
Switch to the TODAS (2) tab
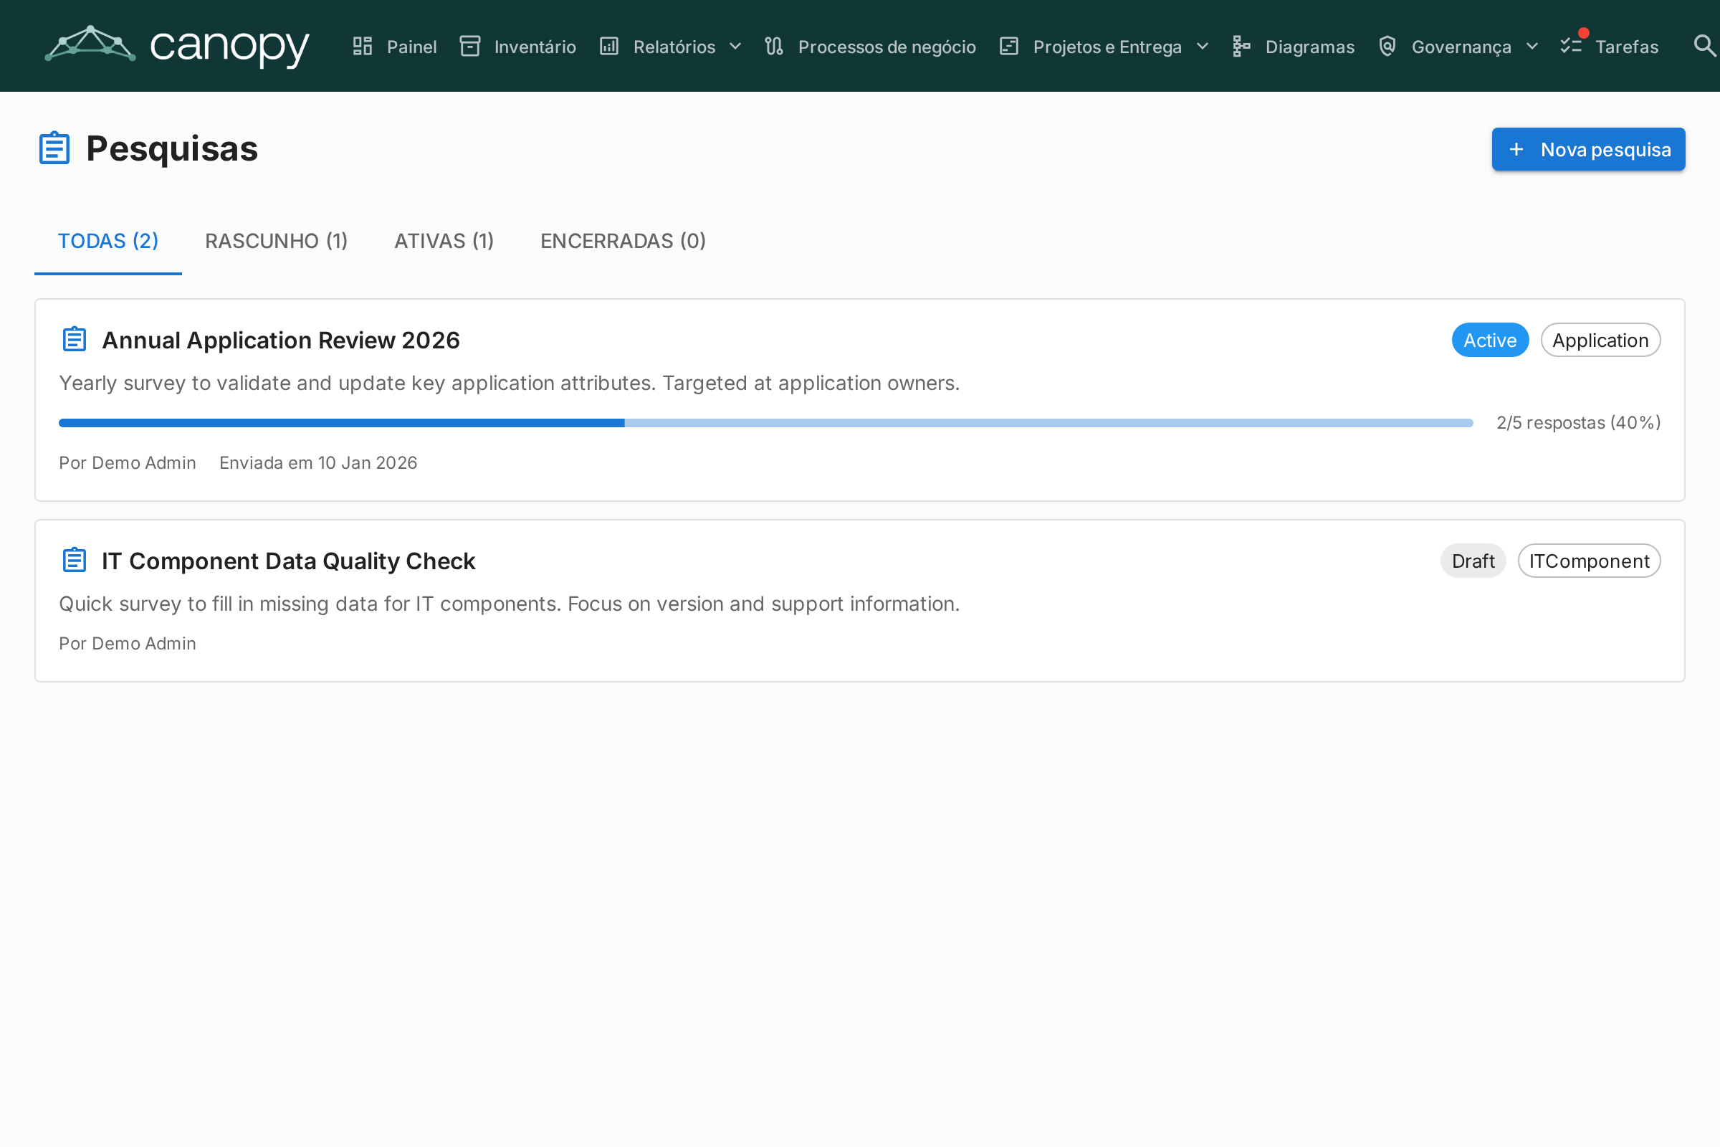108,241
